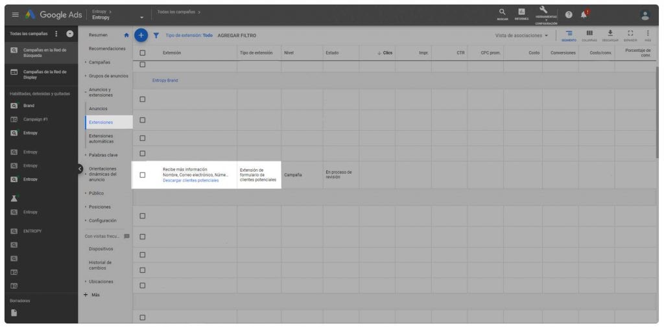664x328 pixels.
Task: Click the feedback icon beside Con visitas frecu...
Action: (x=126, y=236)
